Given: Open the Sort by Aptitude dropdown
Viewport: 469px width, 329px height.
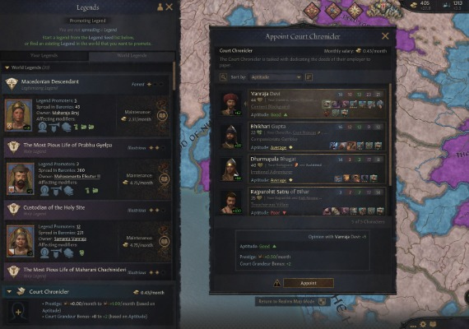Looking at the screenshot, I should click(x=276, y=77).
